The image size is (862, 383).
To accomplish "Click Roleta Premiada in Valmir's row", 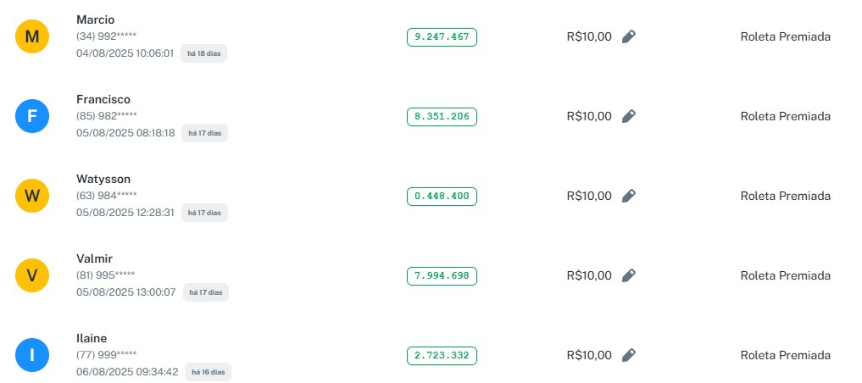I will [x=785, y=275].
